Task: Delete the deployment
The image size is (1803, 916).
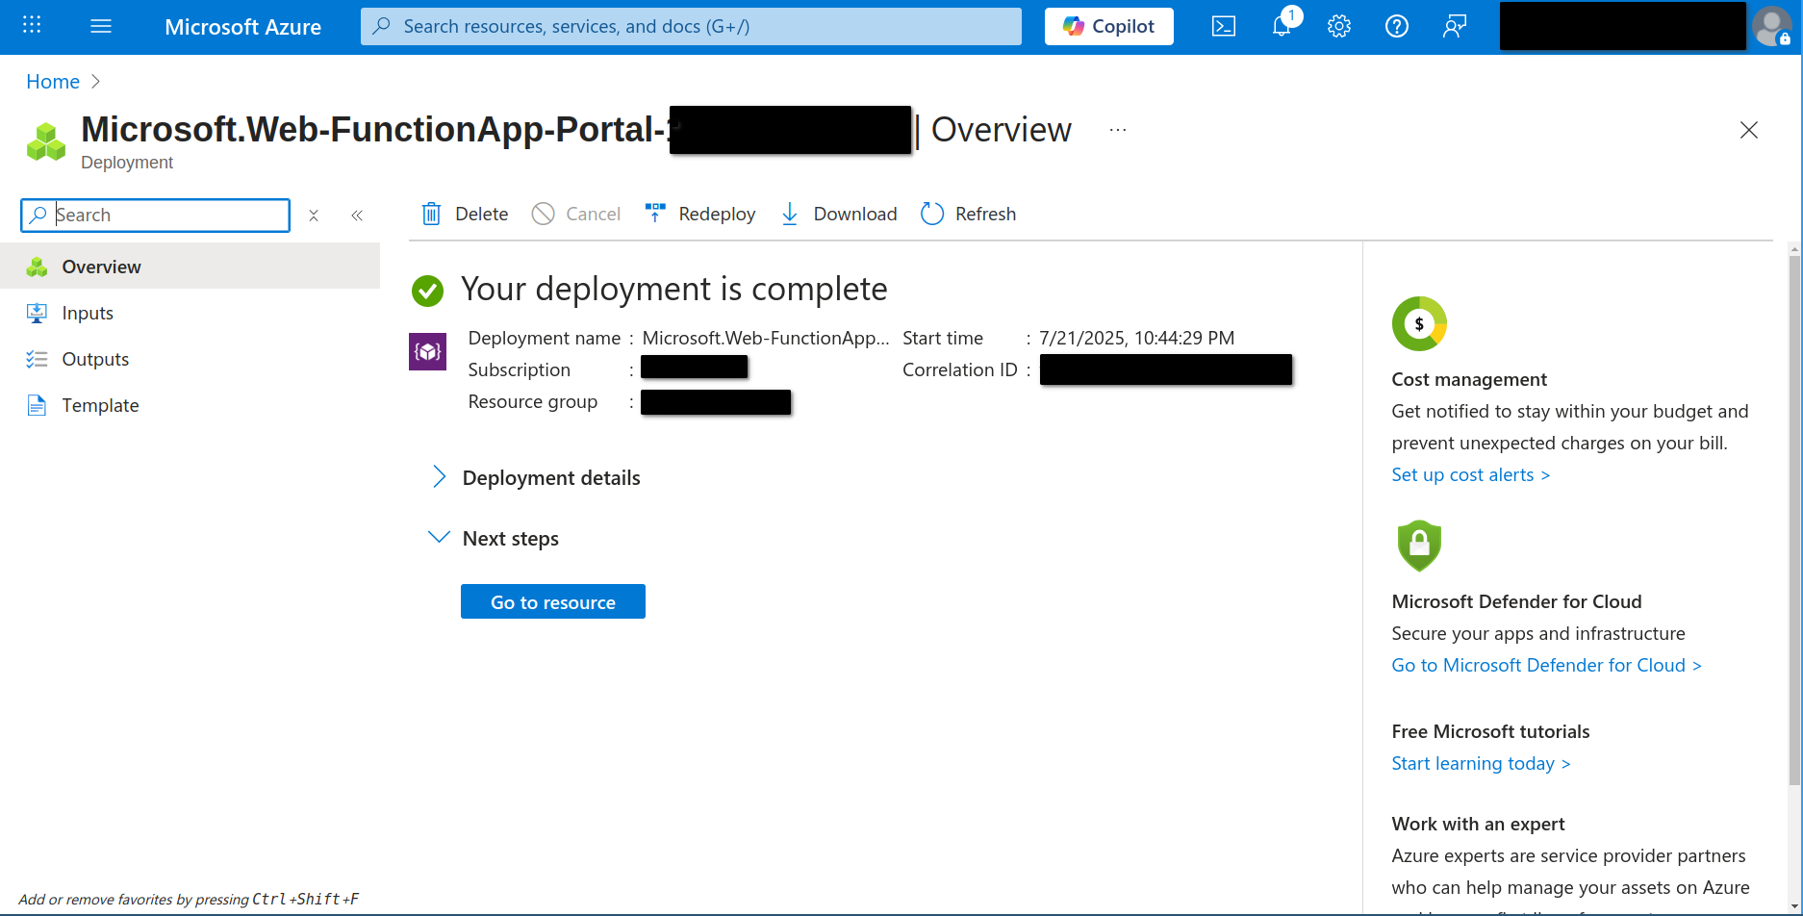Action: click(x=465, y=214)
